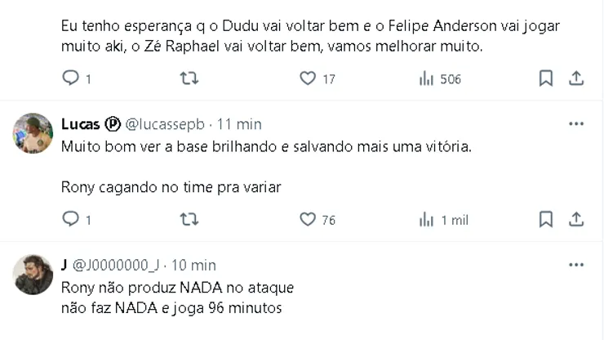Open more options for Lucas's tweet
The image size is (604, 340).
(576, 124)
